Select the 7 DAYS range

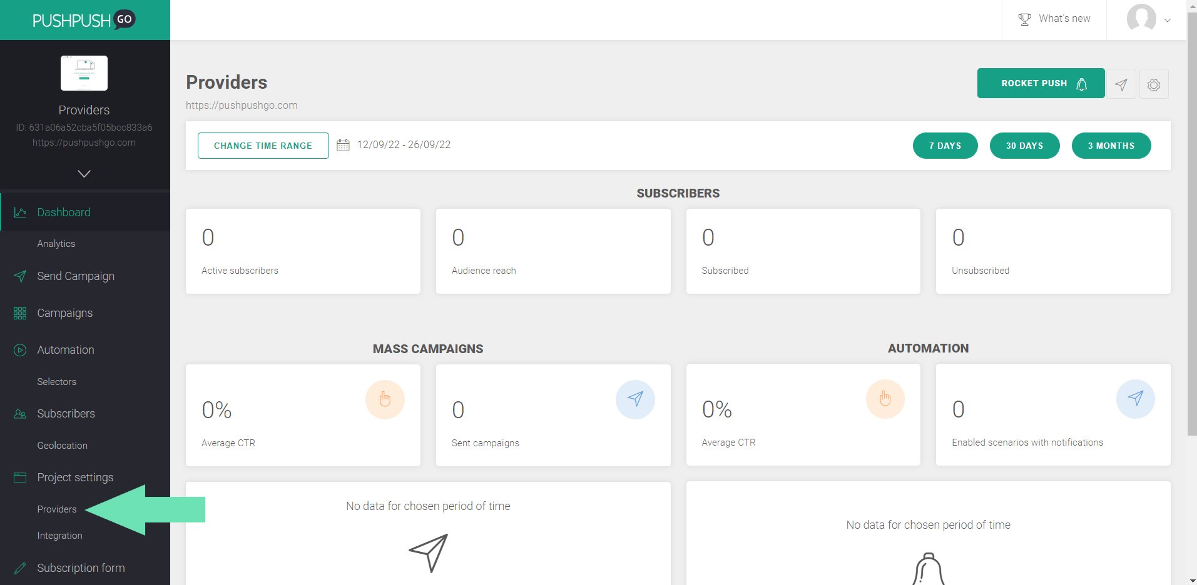945,146
